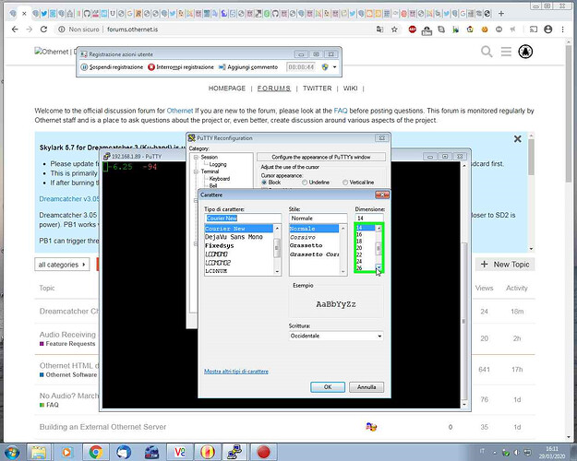Click the Tipo di carattere input field
577x461 pixels.
coord(243,219)
